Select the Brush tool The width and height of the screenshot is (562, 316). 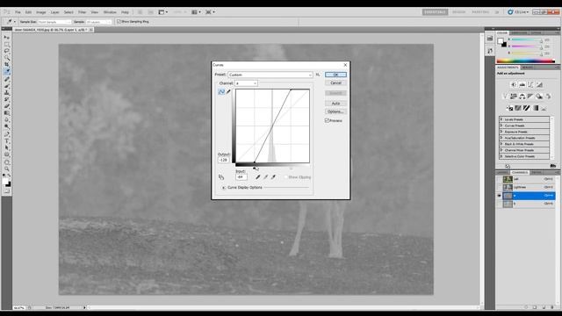[7, 86]
